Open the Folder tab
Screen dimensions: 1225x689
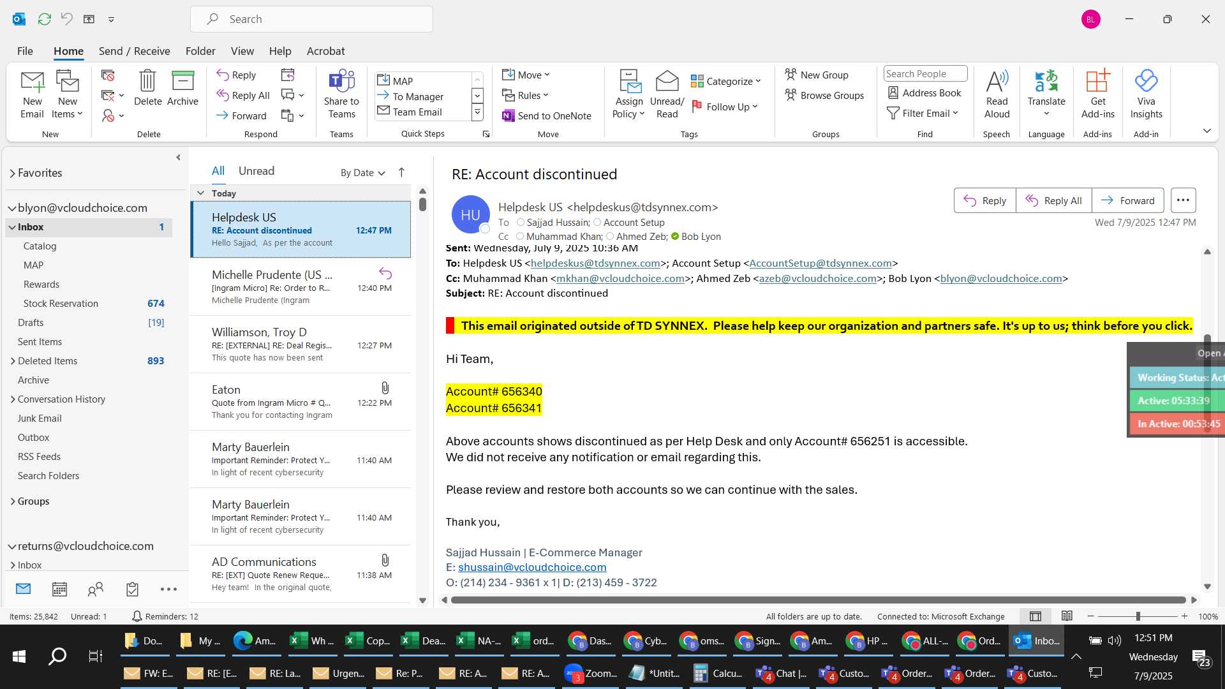200,51
